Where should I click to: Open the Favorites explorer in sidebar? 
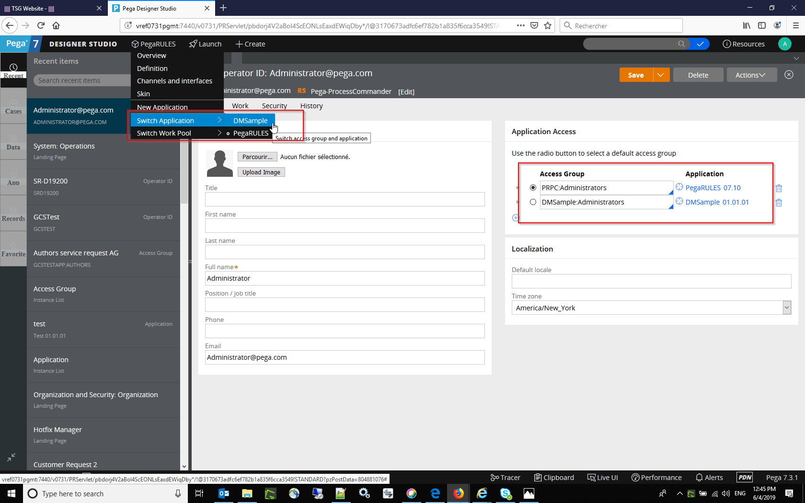tap(13, 249)
